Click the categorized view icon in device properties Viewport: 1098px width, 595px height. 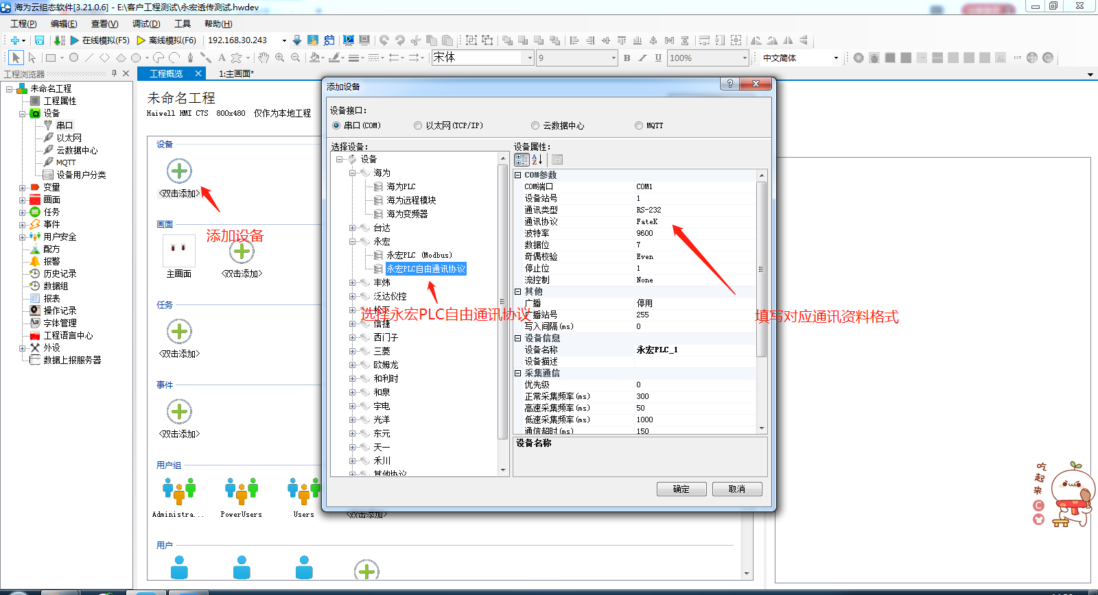click(x=522, y=160)
